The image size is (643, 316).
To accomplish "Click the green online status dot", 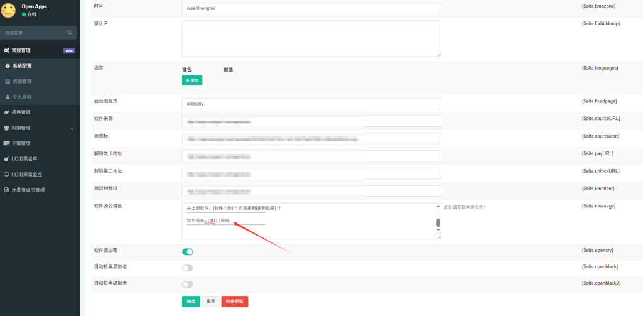I will point(24,14).
